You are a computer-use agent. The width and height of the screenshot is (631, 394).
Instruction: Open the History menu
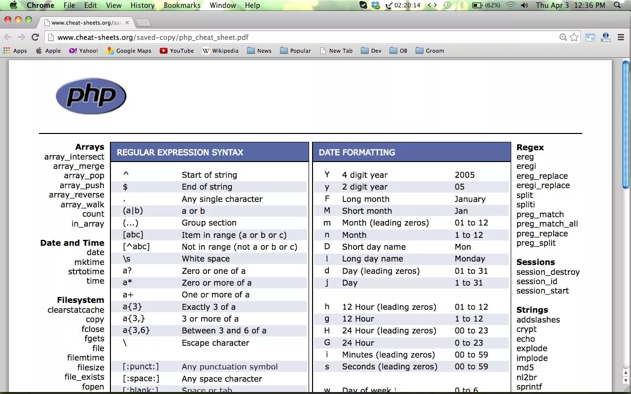point(142,5)
